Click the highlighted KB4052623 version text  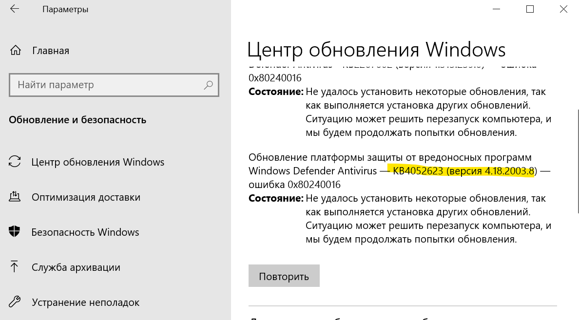pos(464,171)
